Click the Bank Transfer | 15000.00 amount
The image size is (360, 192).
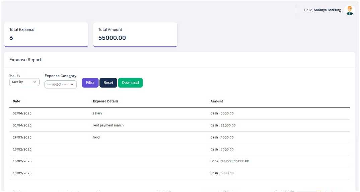click(x=230, y=161)
